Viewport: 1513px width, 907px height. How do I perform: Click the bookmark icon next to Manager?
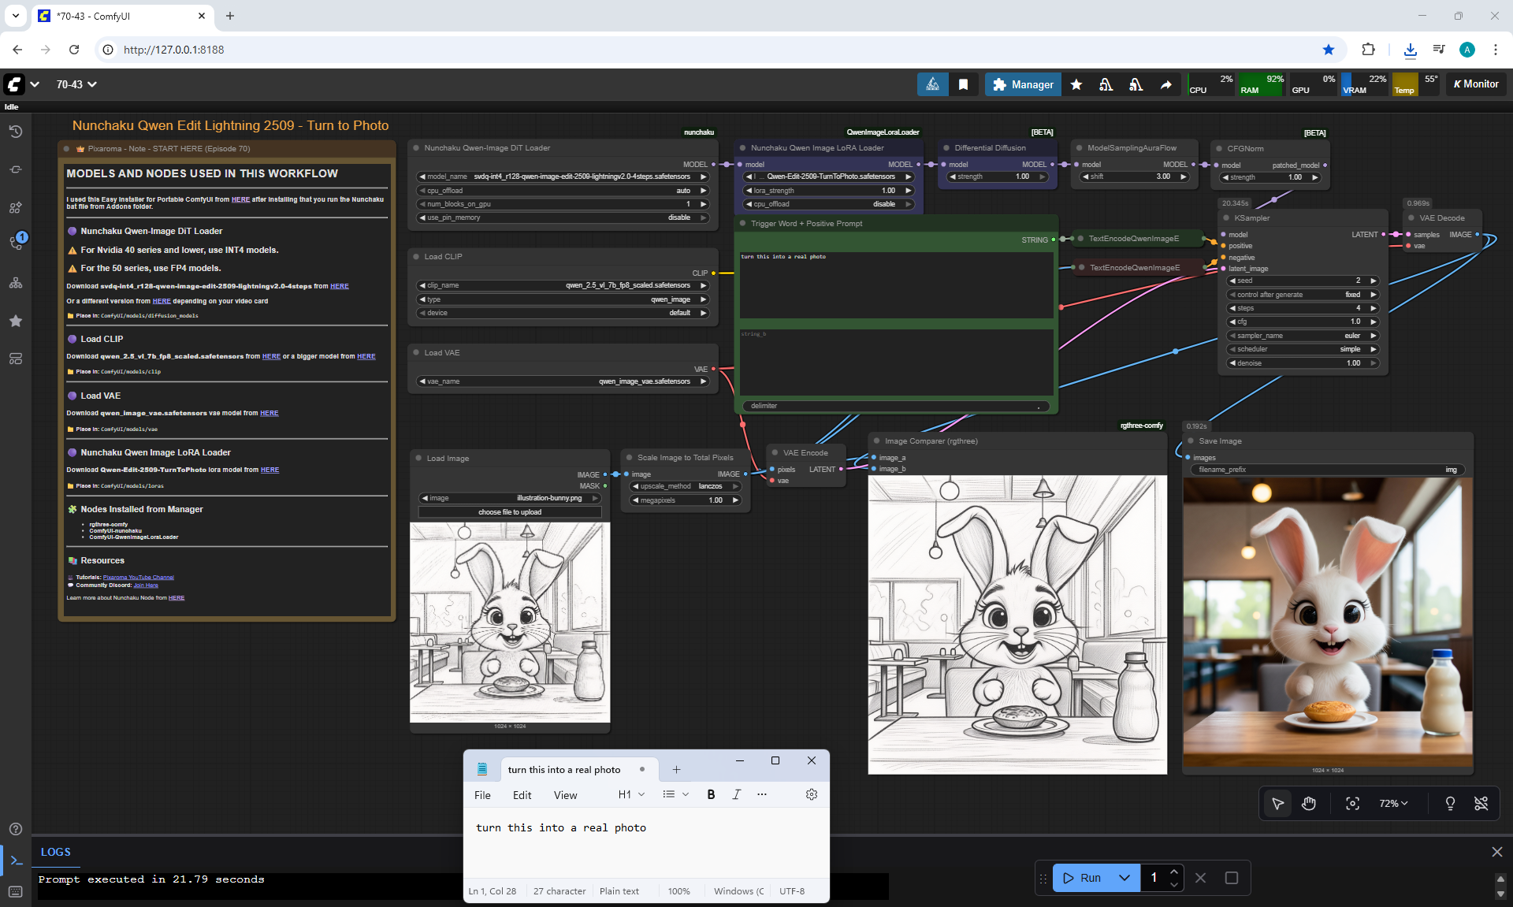pos(963,84)
